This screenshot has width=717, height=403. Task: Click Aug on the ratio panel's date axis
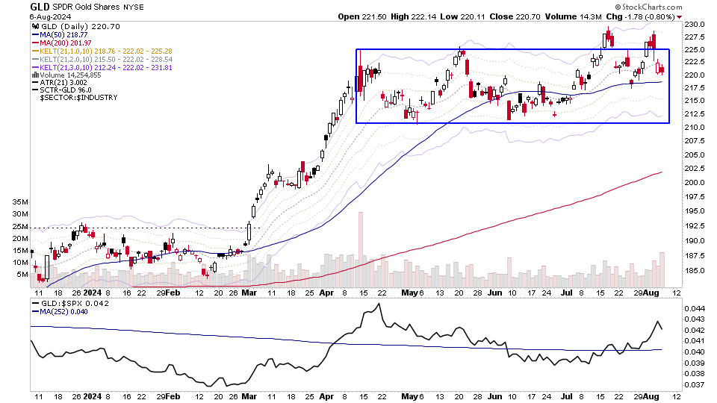651,396
